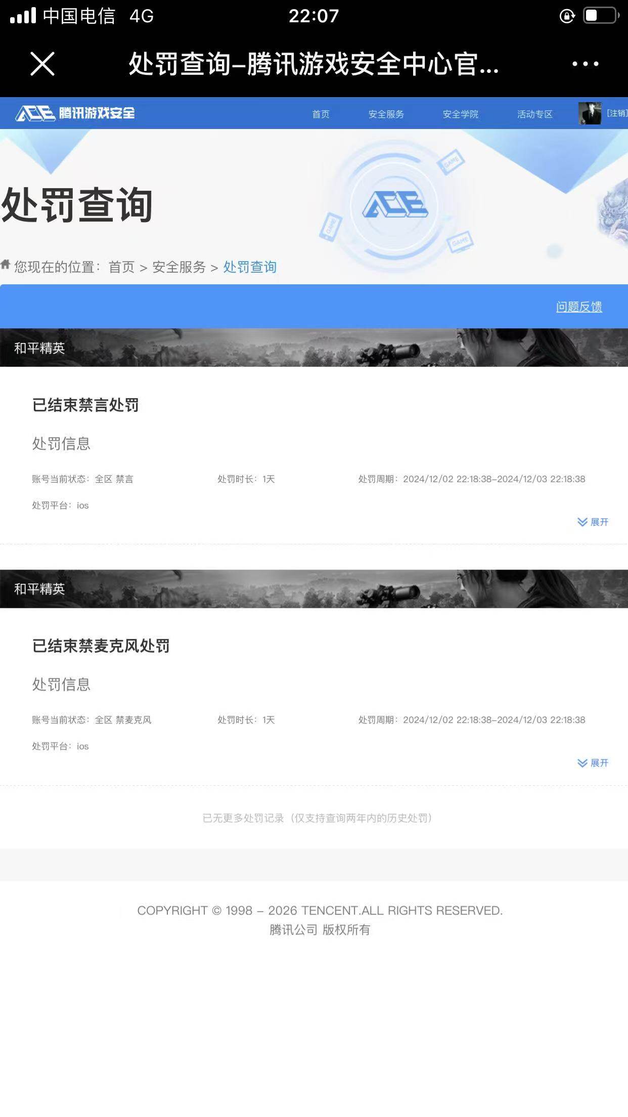Go to 首页 in breadcrumb
Viewport: 628px width, 1117px height.
(121, 267)
